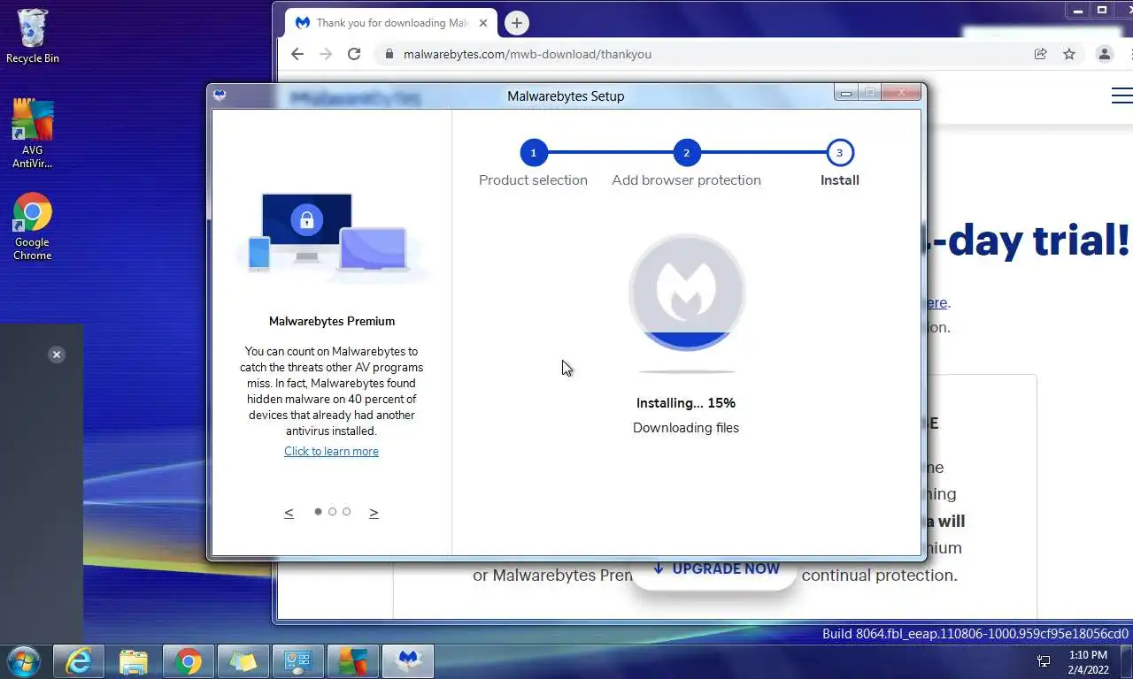Open a new Chrome tab
The image size is (1133, 679).
[517, 23]
